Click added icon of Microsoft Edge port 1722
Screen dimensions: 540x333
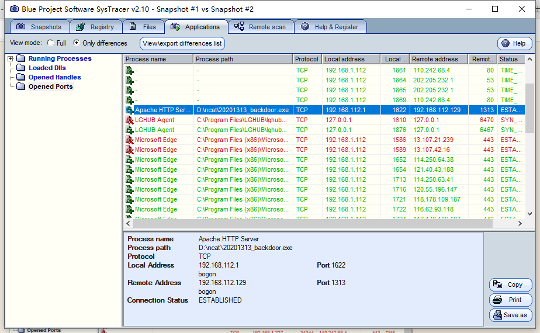[x=130, y=210]
